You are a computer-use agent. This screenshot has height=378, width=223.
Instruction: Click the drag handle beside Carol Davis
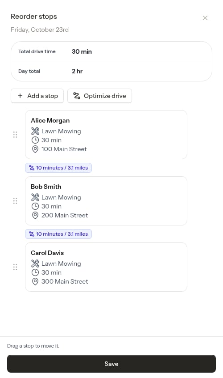click(x=15, y=267)
